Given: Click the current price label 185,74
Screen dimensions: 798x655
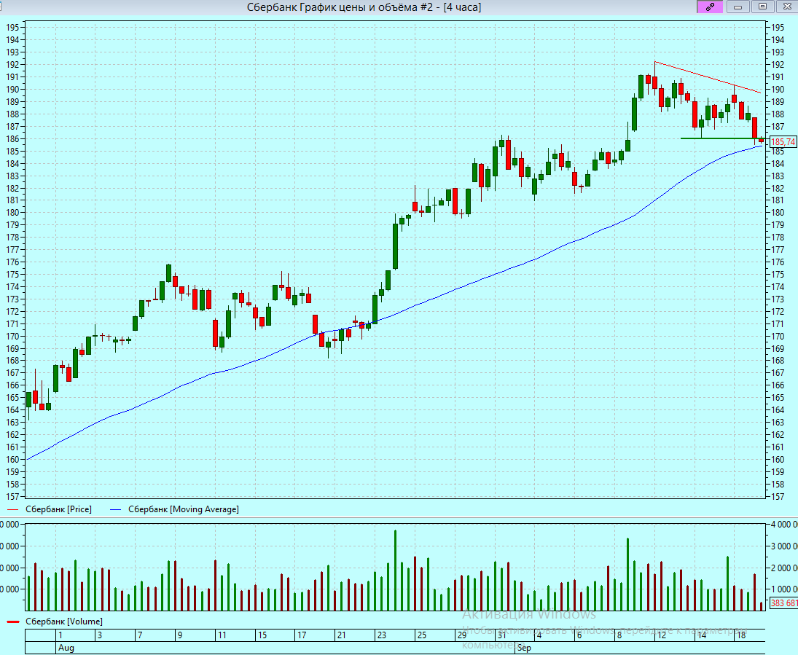Looking at the screenshot, I should (783, 142).
